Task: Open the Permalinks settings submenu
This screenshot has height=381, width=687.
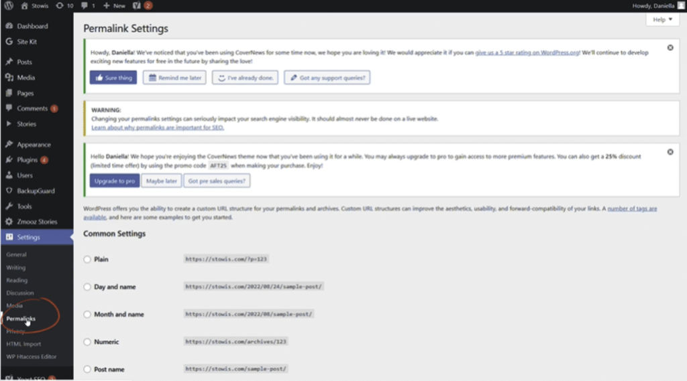Action: tap(21, 319)
